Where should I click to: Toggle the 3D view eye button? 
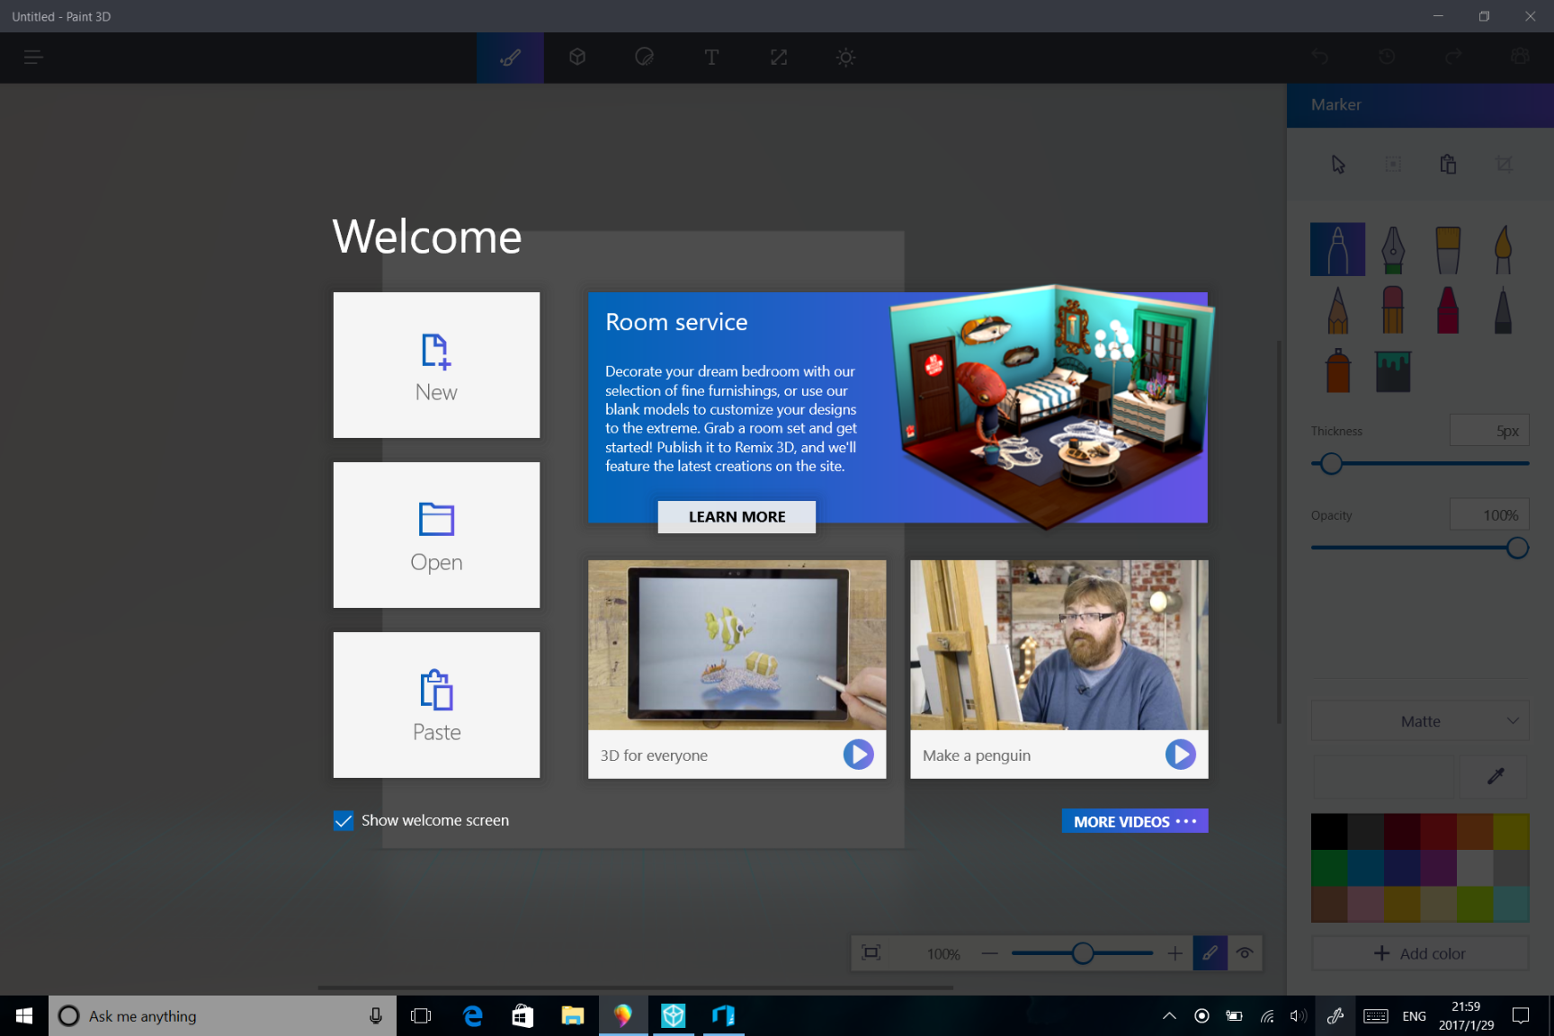click(1245, 953)
